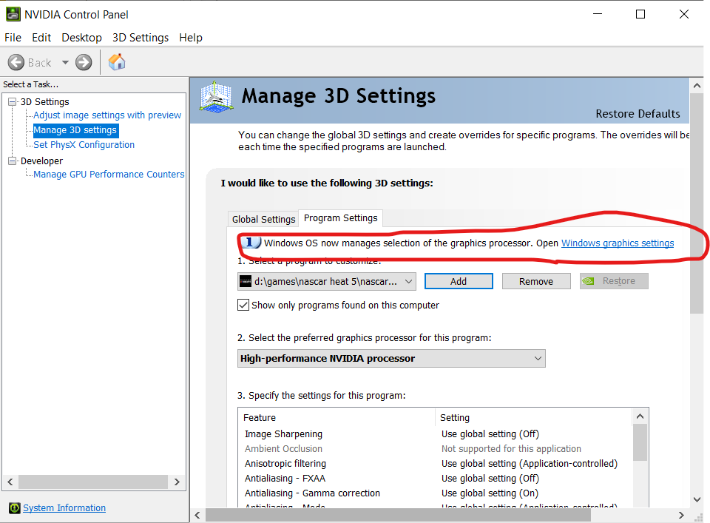This screenshot has width=710, height=523.
Task: Click the Setting column header
Action: pyautogui.click(x=533, y=417)
